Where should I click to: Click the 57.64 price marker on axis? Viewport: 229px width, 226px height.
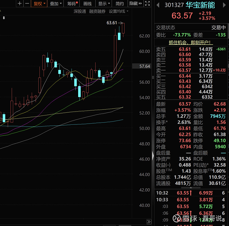(x=142, y=66)
